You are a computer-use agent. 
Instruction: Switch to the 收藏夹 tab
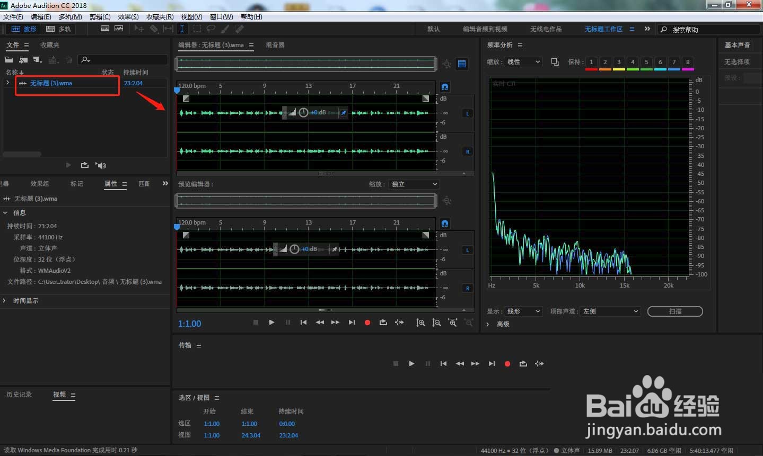click(x=50, y=45)
